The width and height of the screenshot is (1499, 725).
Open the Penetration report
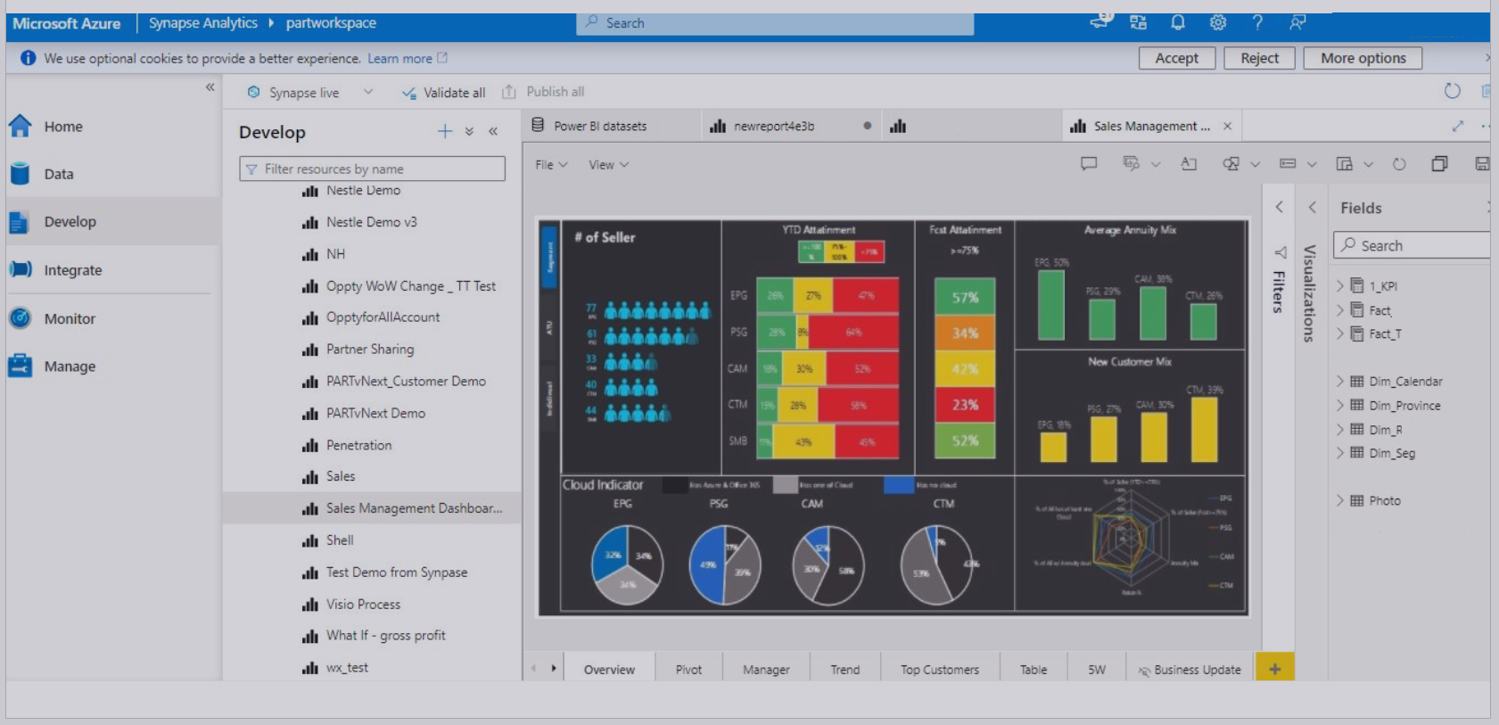358,445
